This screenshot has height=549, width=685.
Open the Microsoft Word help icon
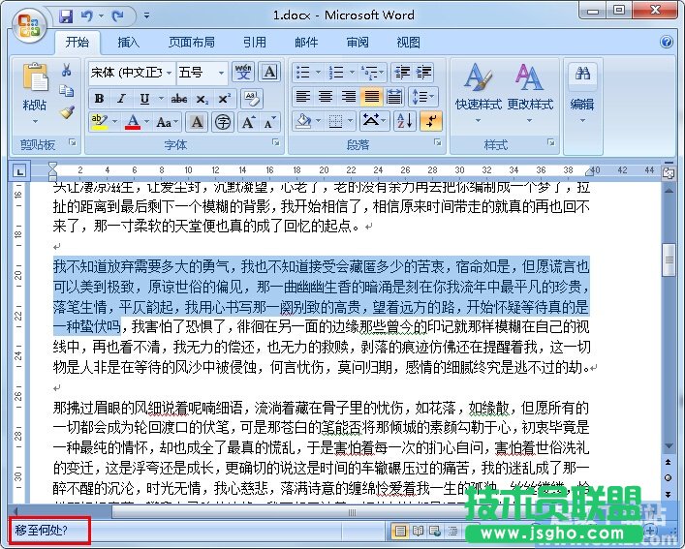(x=667, y=43)
